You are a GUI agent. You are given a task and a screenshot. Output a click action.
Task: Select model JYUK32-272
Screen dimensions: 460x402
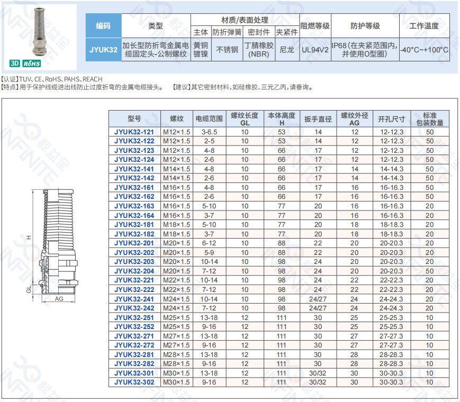(134, 345)
